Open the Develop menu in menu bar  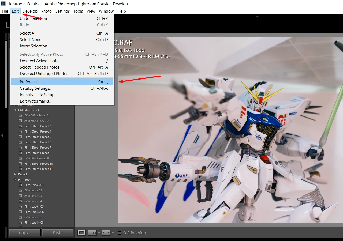30,11
